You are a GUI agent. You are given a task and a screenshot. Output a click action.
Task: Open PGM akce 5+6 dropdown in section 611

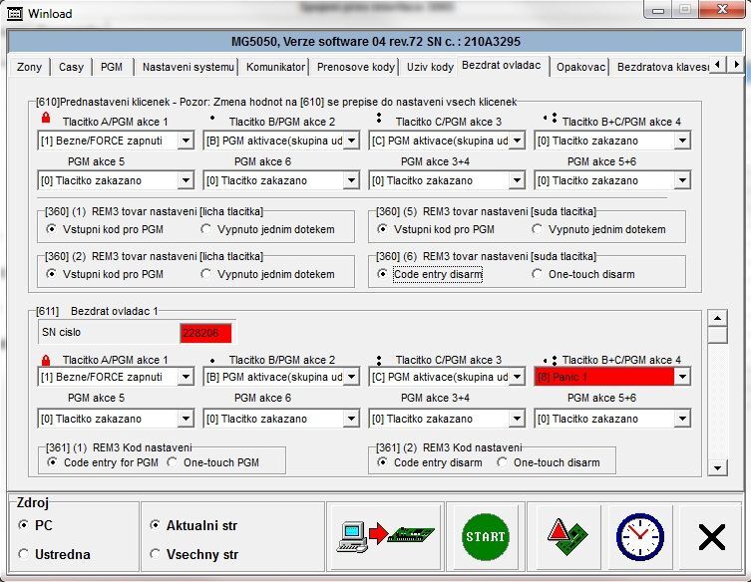[682, 419]
